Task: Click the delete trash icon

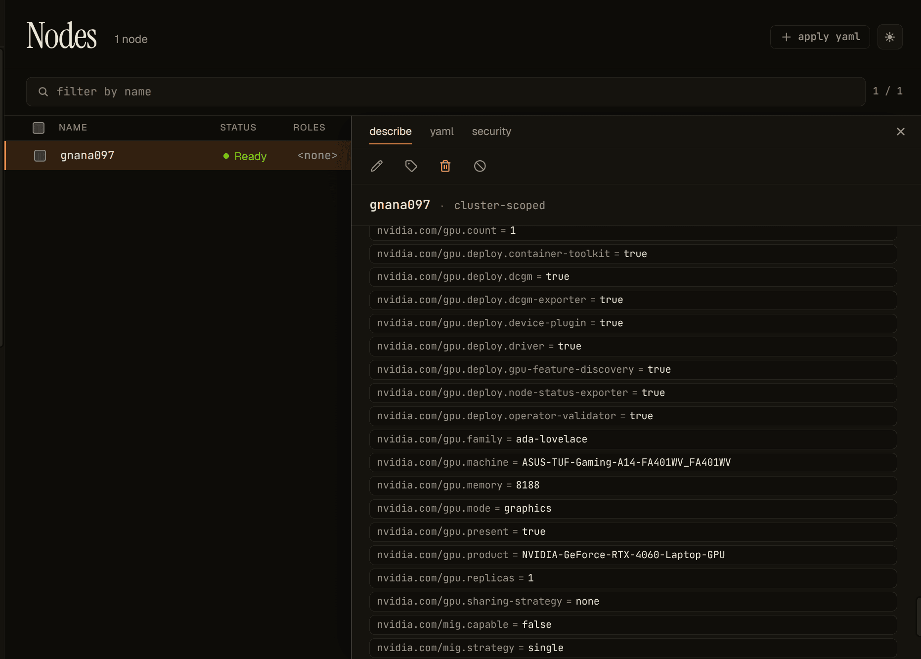Action: 445,166
